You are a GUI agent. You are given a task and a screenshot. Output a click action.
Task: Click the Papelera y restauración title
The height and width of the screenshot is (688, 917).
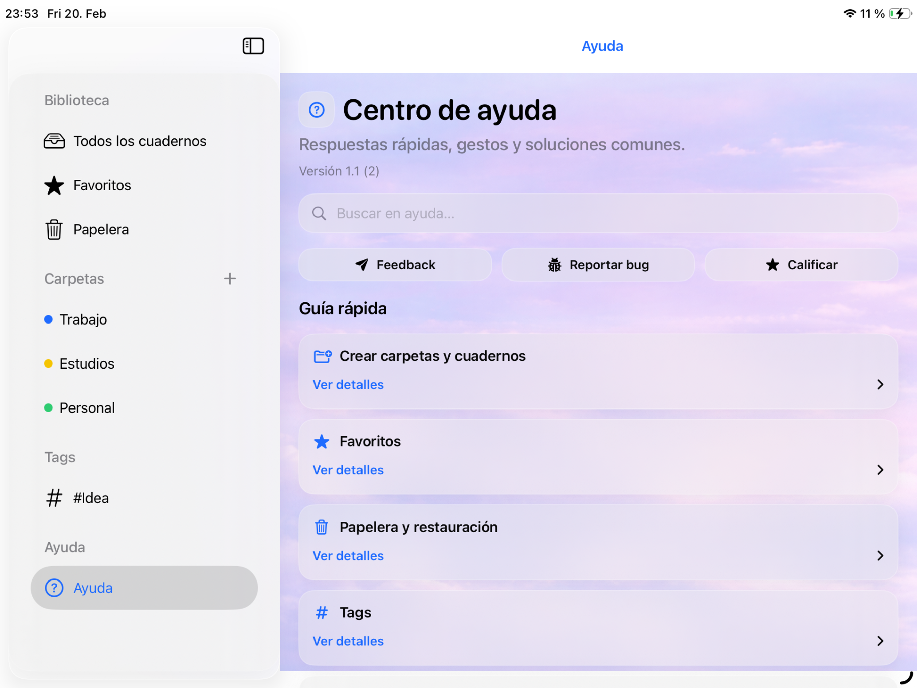click(x=419, y=527)
